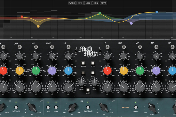Viewport: 176px width, 117px height.
Task: Click the R/S channel HMF gain dB knob
Action: pyautogui.click(x=156, y=88)
